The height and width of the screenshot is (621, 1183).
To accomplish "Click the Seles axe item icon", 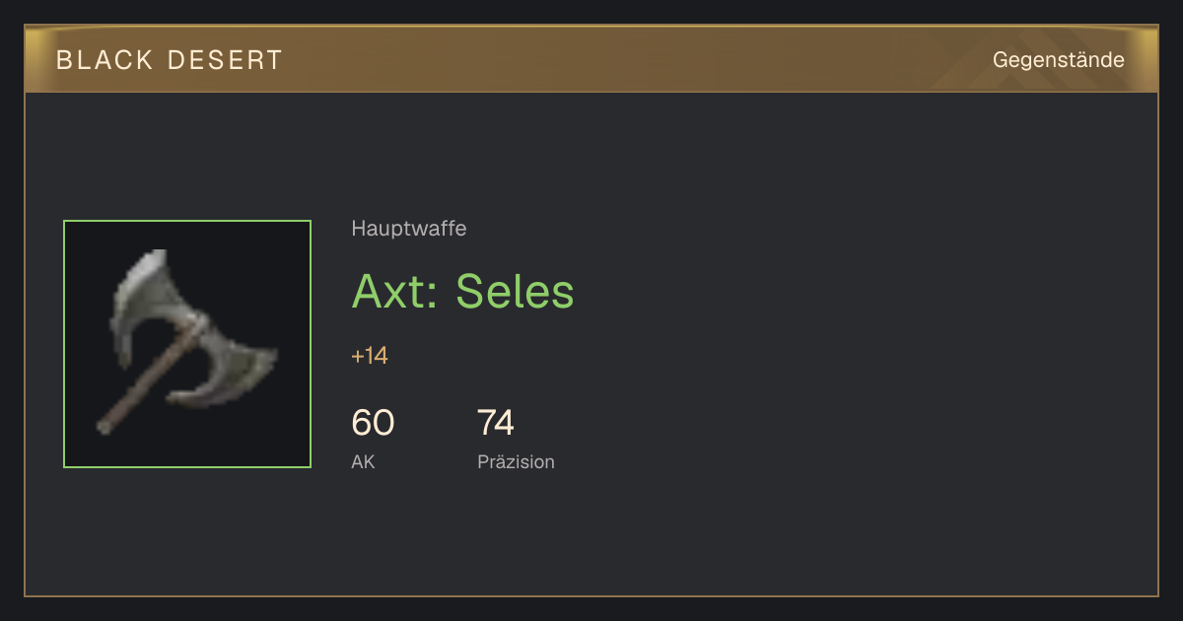I will tap(187, 344).
